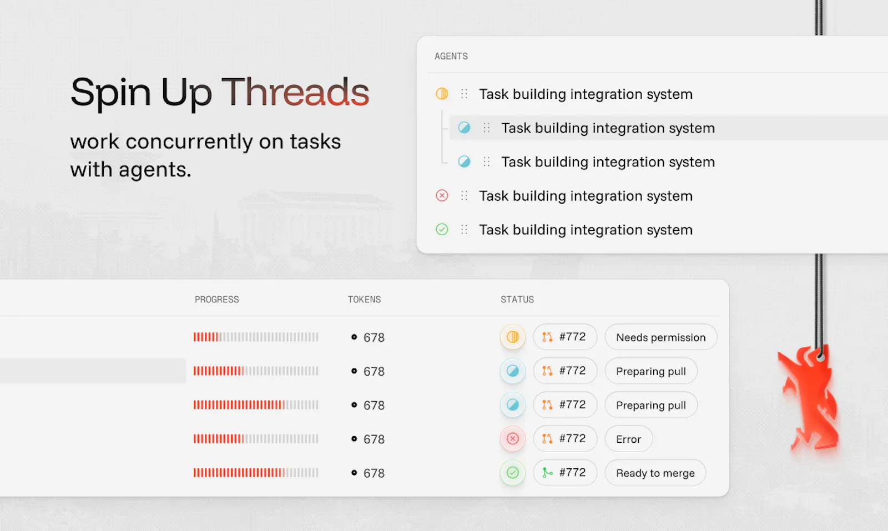The image size is (888, 531).
Task: Click token count 678 in Needs permission row
Action: 374,337
